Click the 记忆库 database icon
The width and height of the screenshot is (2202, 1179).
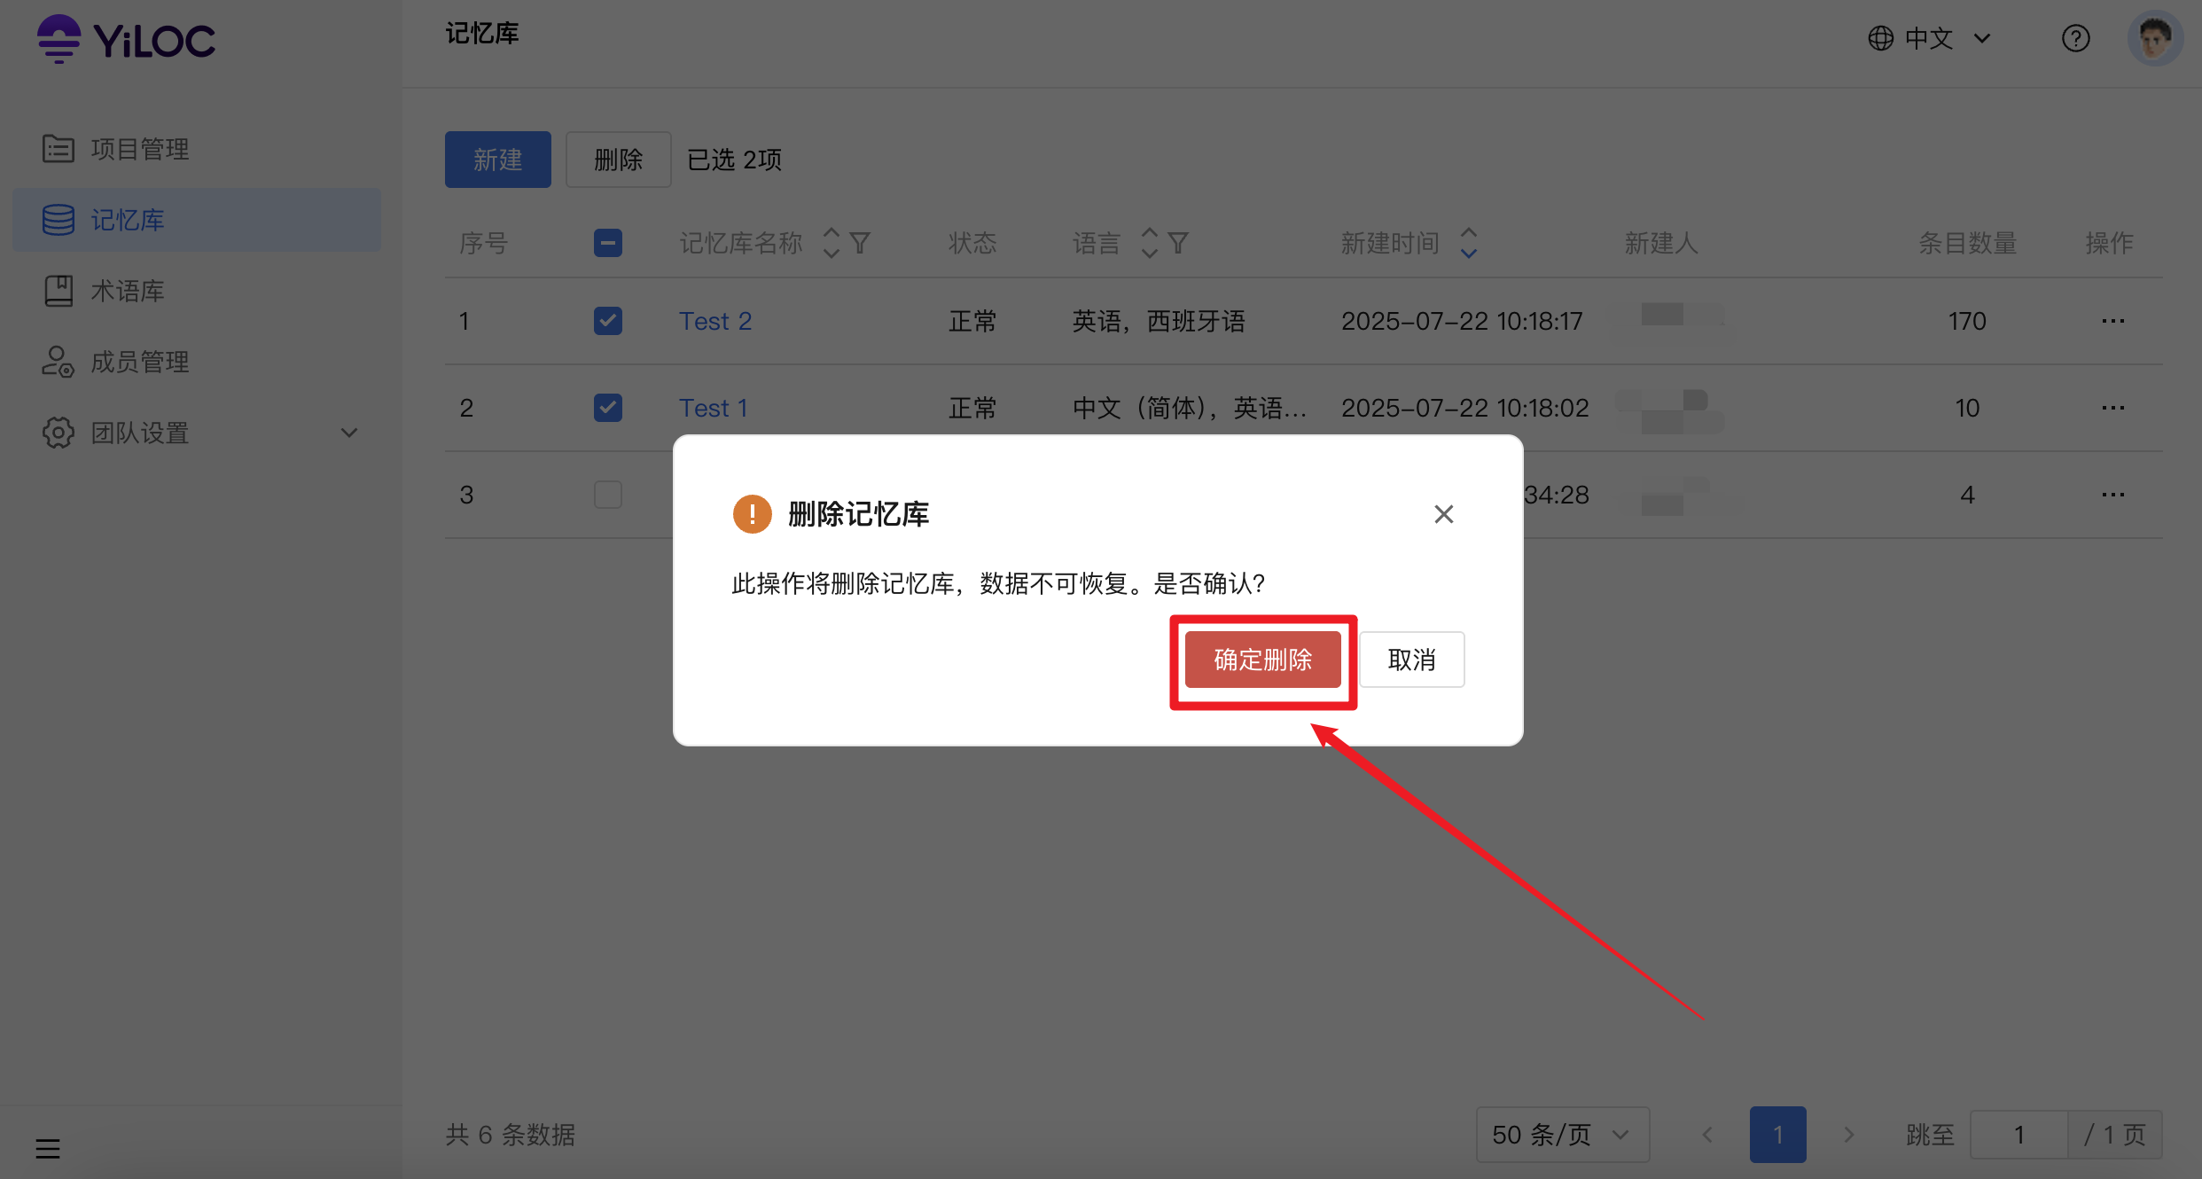(x=59, y=220)
